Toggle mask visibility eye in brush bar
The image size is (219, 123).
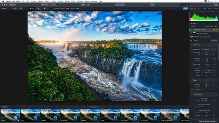pos(21,9)
